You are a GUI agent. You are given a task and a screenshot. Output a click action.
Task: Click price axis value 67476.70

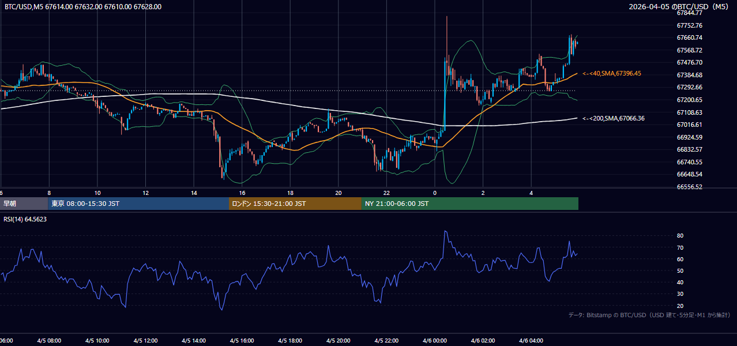click(689, 62)
